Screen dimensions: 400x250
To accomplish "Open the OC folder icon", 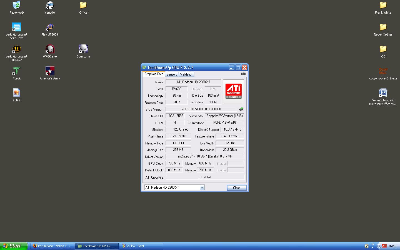I will [383, 49].
